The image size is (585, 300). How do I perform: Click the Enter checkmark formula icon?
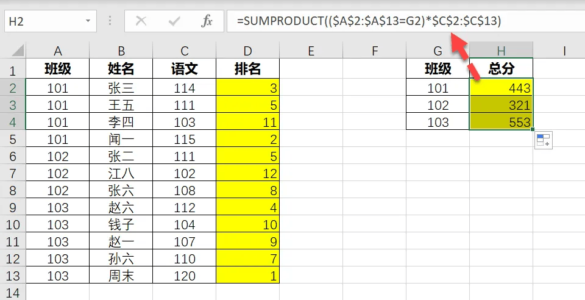pos(174,21)
